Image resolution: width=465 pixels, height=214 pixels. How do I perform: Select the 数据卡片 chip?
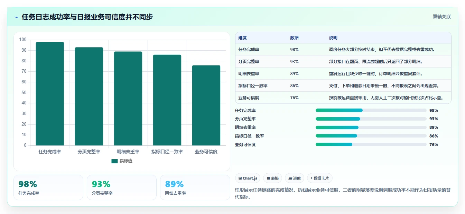(x=319, y=178)
